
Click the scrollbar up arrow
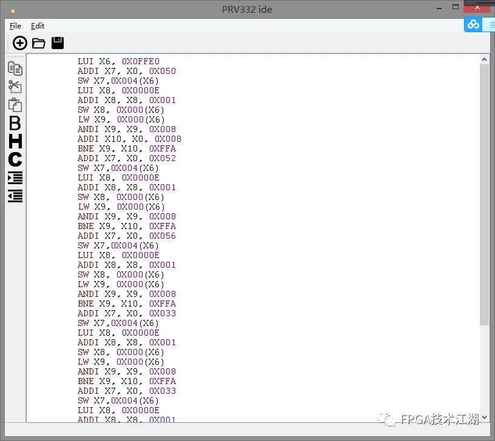[x=484, y=59]
